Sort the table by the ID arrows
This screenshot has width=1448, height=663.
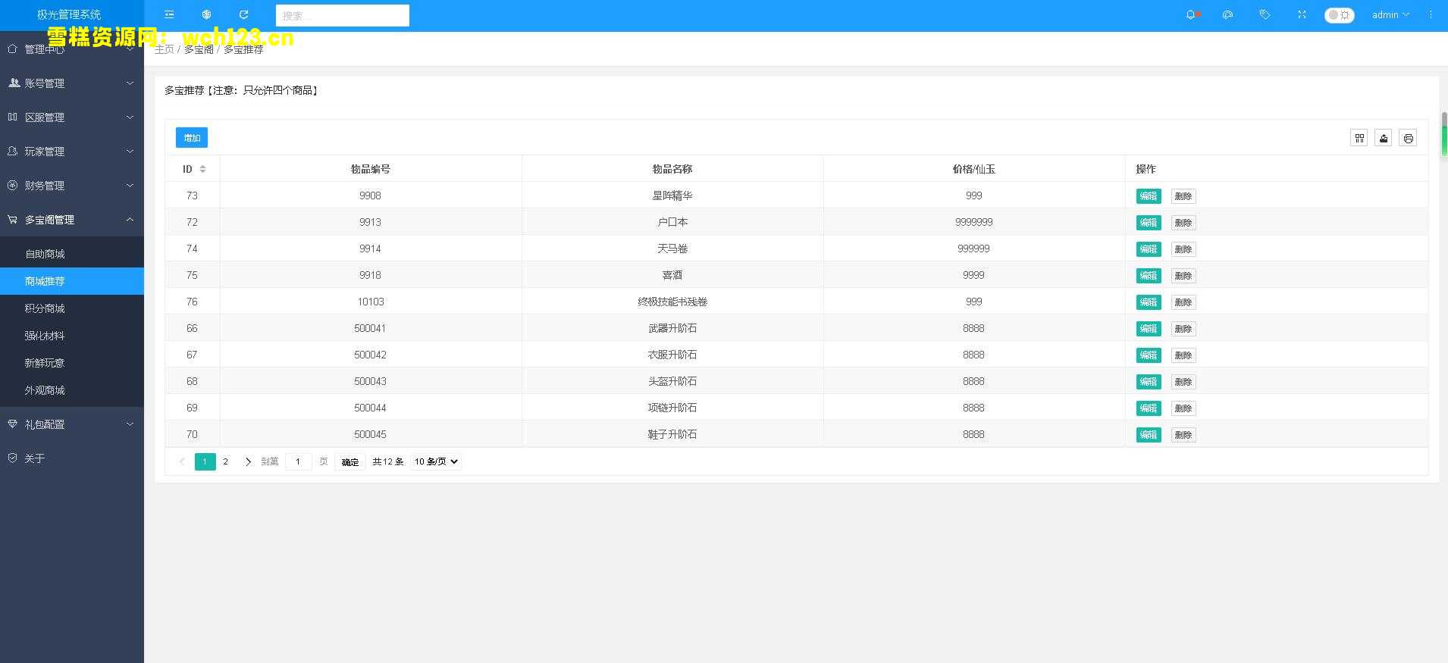tap(202, 169)
